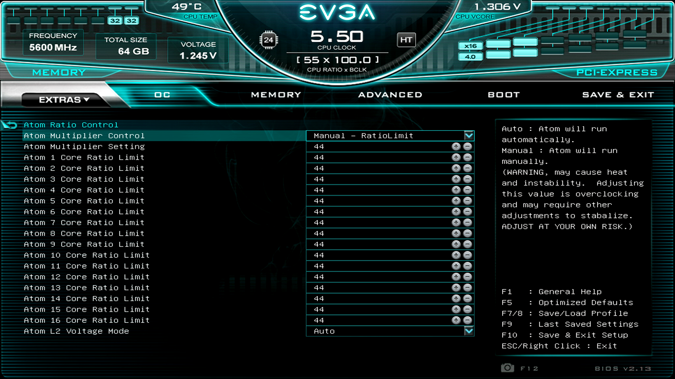
Task: Open the ADVANCED tab
Action: 390,95
